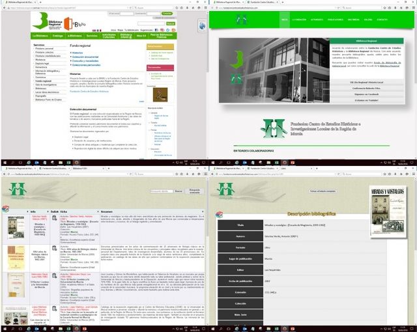Open clipboard ficha icon for XXV años row
The height and width of the screenshot is (332, 417).
(x=54, y=248)
